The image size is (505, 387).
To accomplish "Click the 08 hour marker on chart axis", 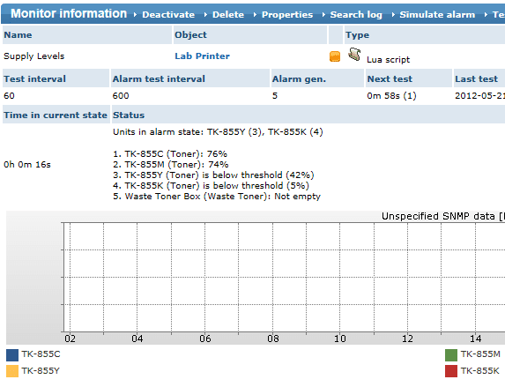I will [x=273, y=339].
